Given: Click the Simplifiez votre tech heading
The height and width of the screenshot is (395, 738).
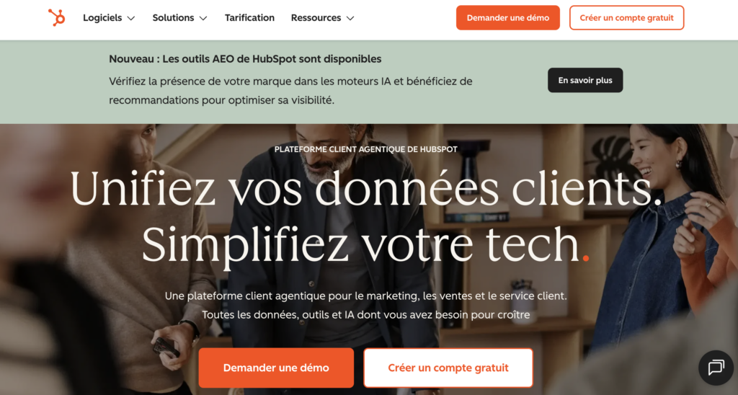Looking at the screenshot, I should tap(365, 245).
